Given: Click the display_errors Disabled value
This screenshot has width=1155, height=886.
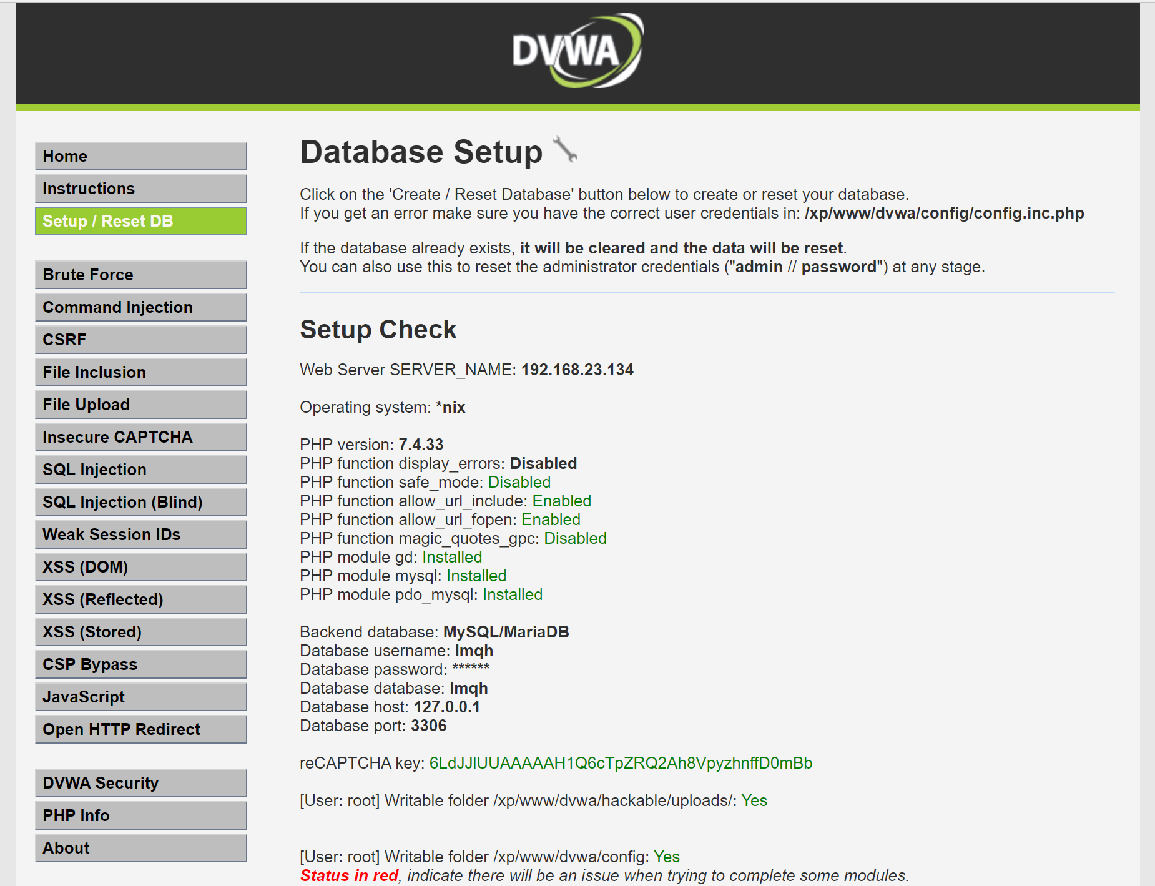Looking at the screenshot, I should (543, 463).
